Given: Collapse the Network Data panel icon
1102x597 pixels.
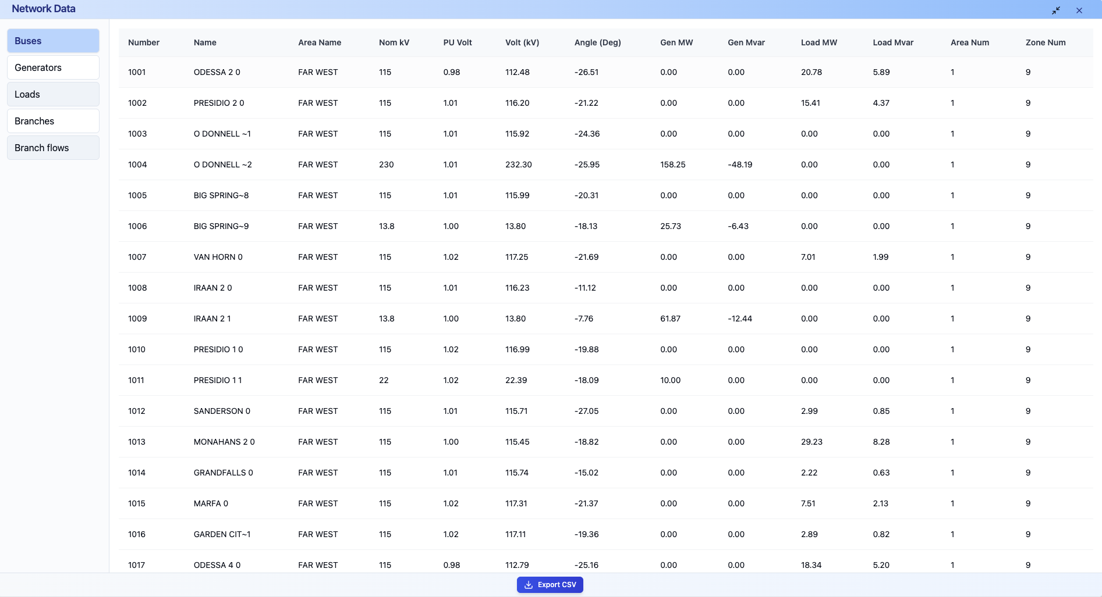Looking at the screenshot, I should click(1056, 10).
